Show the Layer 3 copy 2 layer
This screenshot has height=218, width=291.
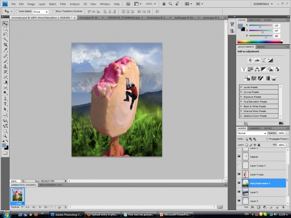point(239,165)
